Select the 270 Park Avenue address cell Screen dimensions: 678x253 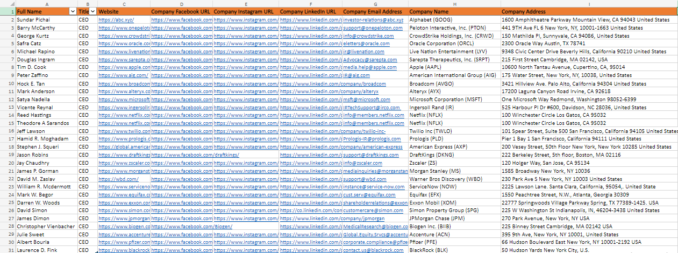589,219
